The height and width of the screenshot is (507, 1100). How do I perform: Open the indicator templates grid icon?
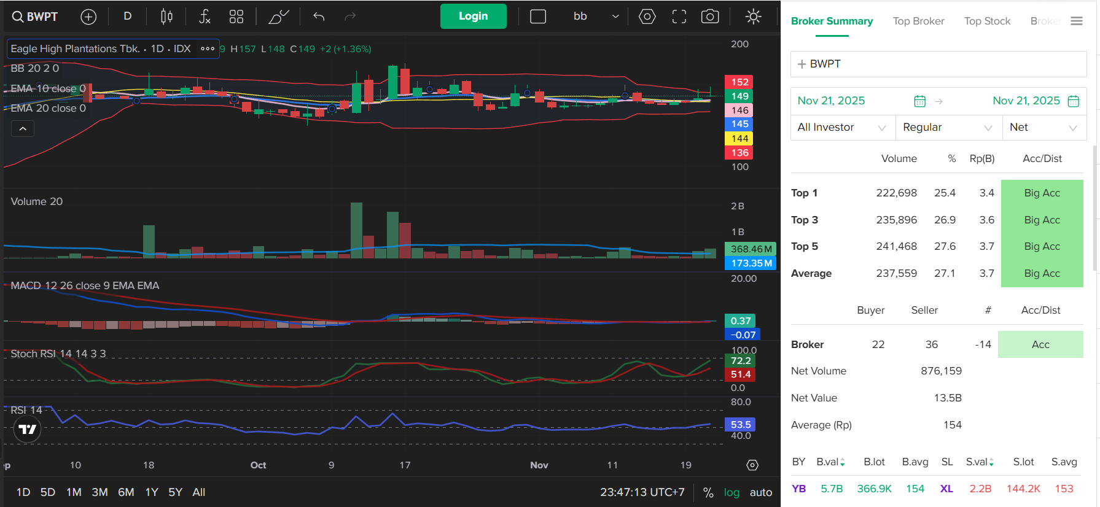point(236,17)
